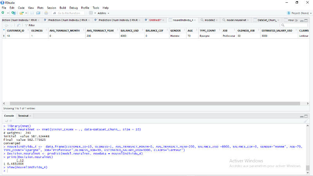Expand the hidden tabs overflow chevron
This screenshot has height=176, width=313.
(x=296, y=20)
